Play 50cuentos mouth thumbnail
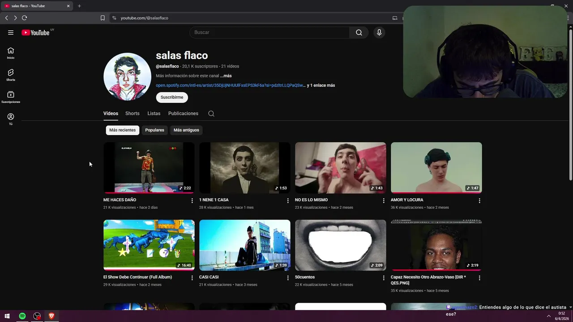The width and height of the screenshot is (573, 322). [341, 245]
